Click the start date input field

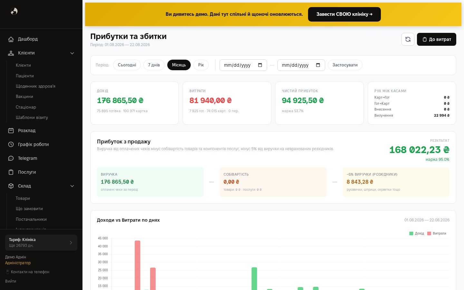click(243, 65)
